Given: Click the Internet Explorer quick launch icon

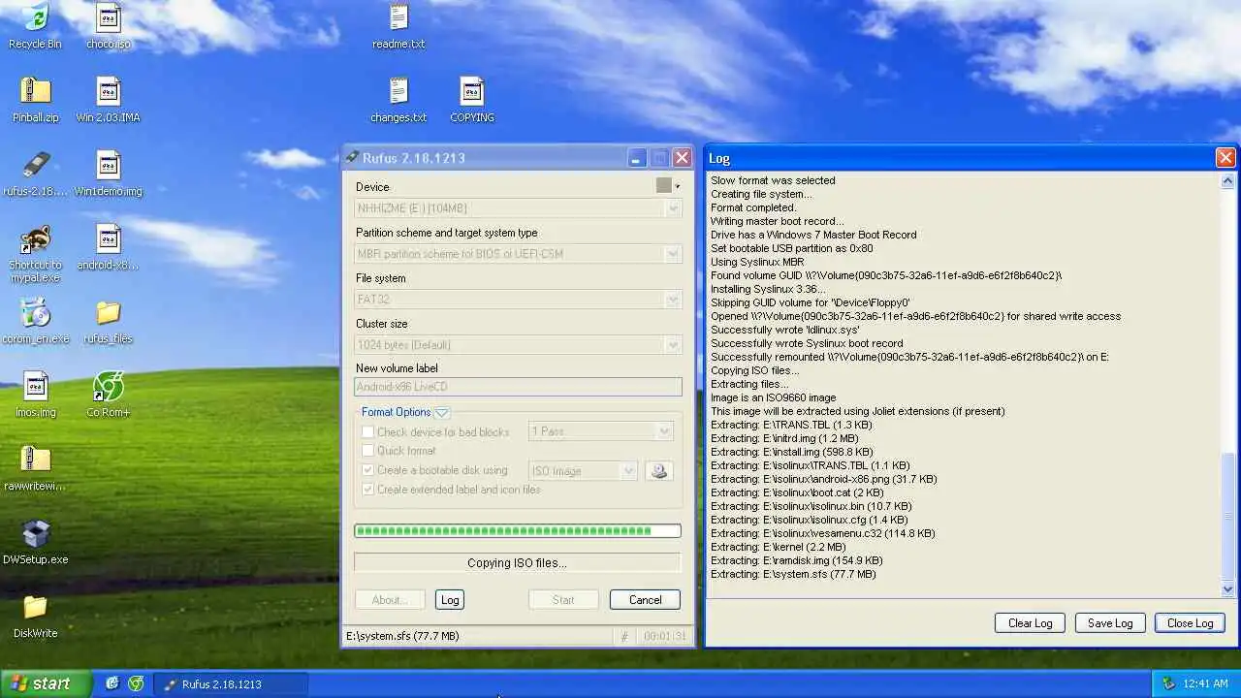Looking at the screenshot, I should point(112,683).
